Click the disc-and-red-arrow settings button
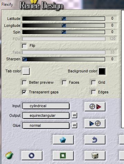This screenshot has height=164, width=124. (95, 106)
